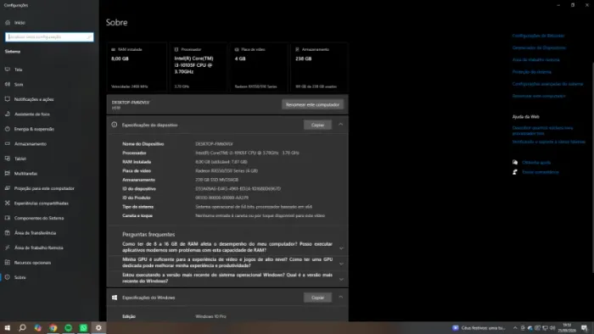This screenshot has width=594, height=334.
Task: Click the Processador Intel Core card
Action: 199,67
